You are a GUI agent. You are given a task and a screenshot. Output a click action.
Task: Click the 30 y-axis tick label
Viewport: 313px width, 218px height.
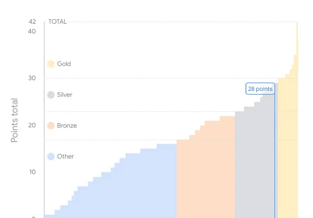click(x=32, y=78)
